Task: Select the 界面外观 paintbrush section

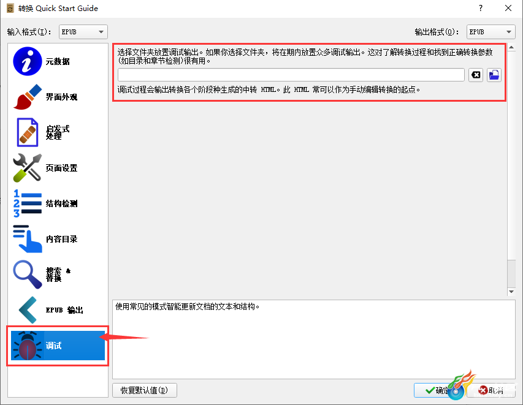Action: (x=58, y=97)
